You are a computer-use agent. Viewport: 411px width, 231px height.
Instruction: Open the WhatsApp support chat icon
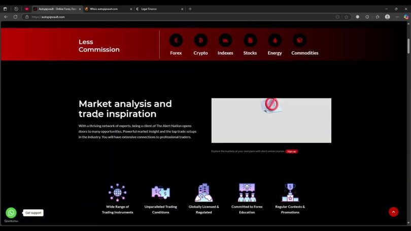(x=11, y=213)
